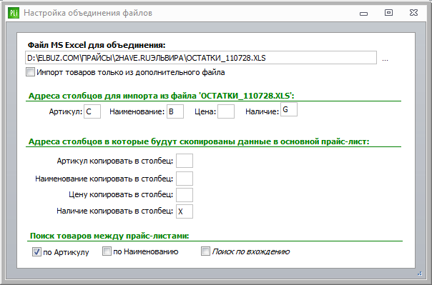The image size is (432, 285).
Task: Uncheck the по Артикулу search checkbox
Action: point(36,251)
